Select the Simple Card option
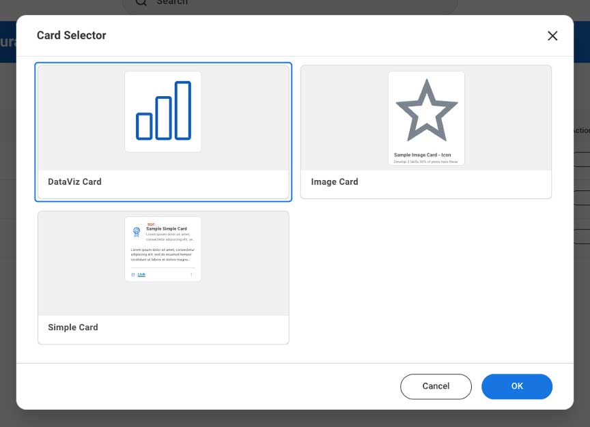This screenshot has height=427, width=590. click(163, 276)
